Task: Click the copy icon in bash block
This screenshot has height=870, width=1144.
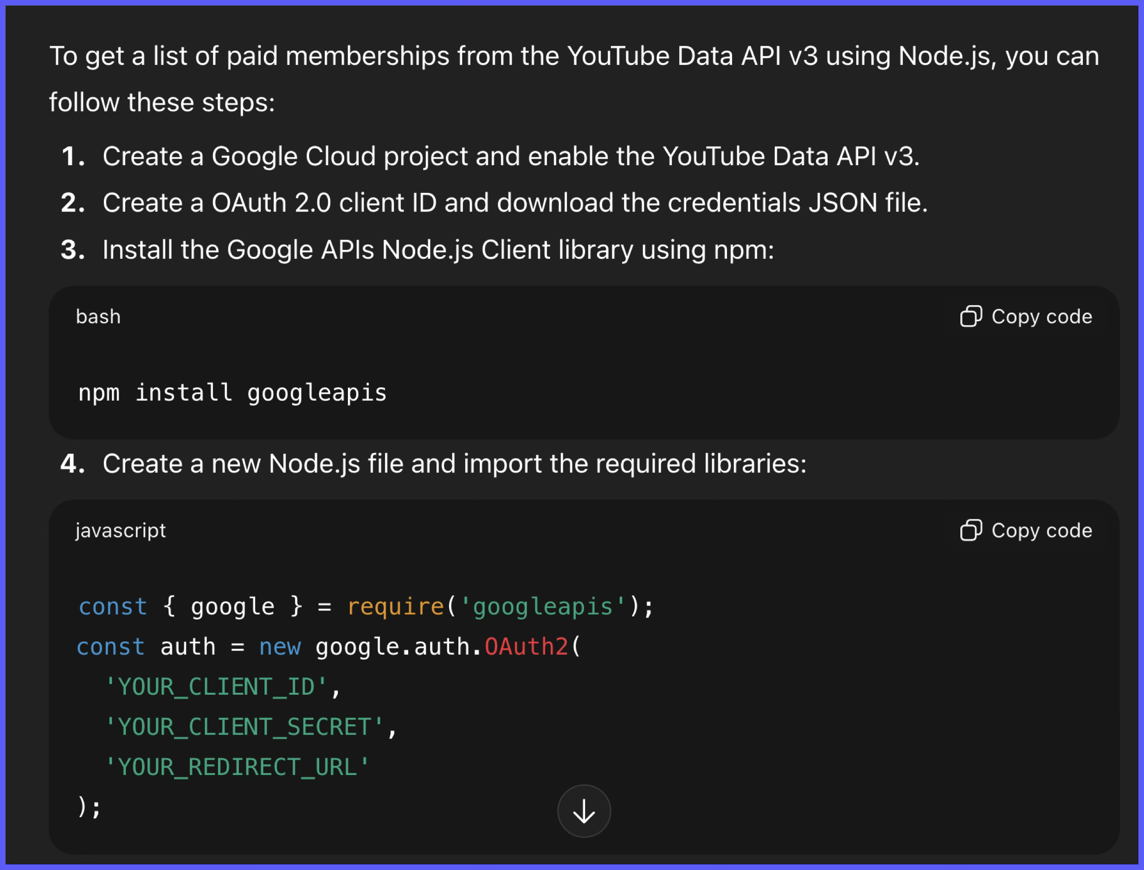Action: [x=970, y=316]
